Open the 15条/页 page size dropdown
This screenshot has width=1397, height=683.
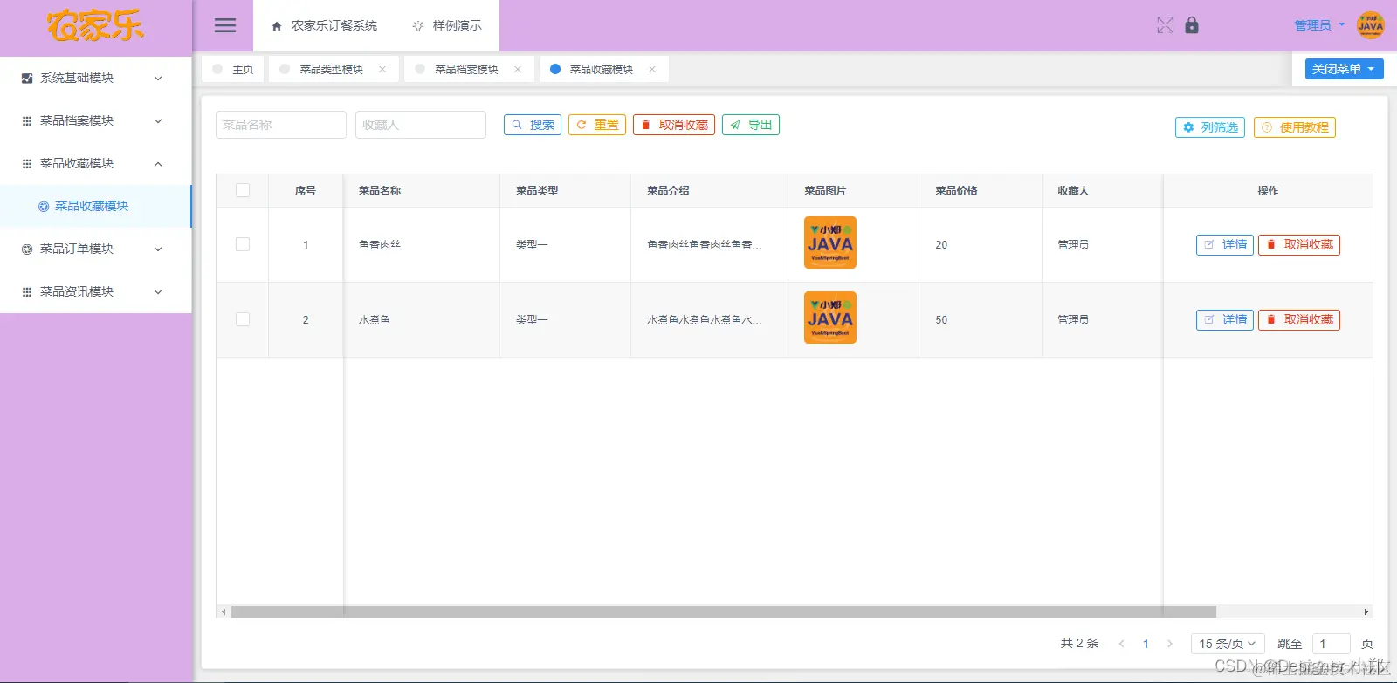1228,644
